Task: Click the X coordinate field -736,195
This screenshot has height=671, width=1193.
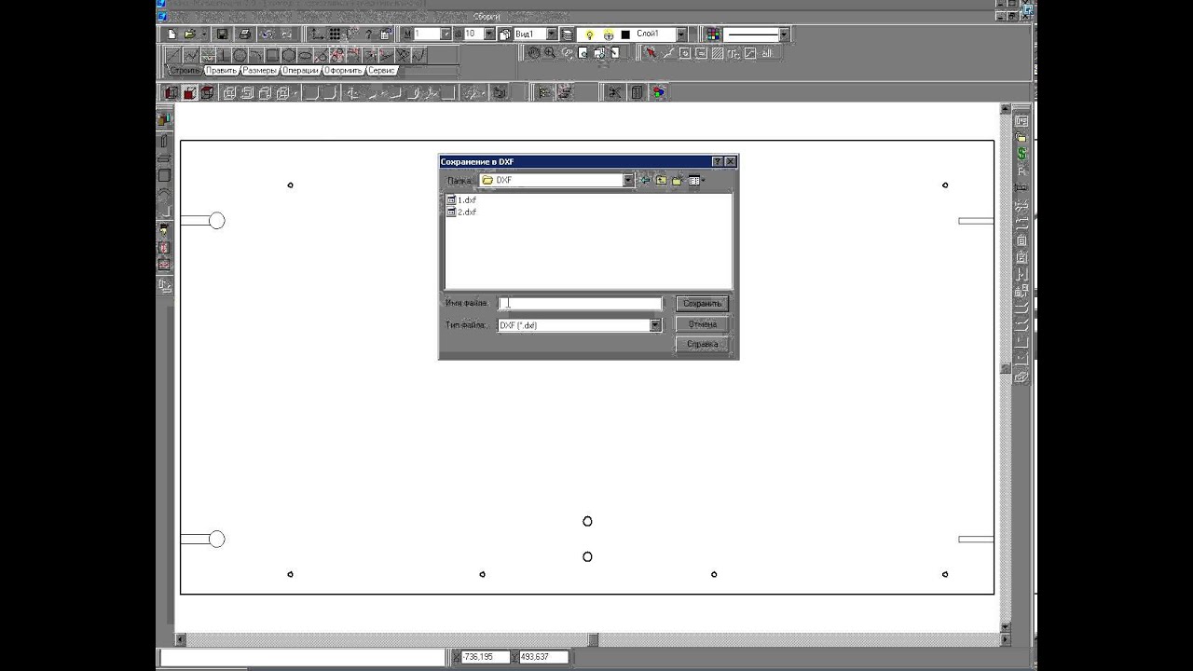Action: 486,657
